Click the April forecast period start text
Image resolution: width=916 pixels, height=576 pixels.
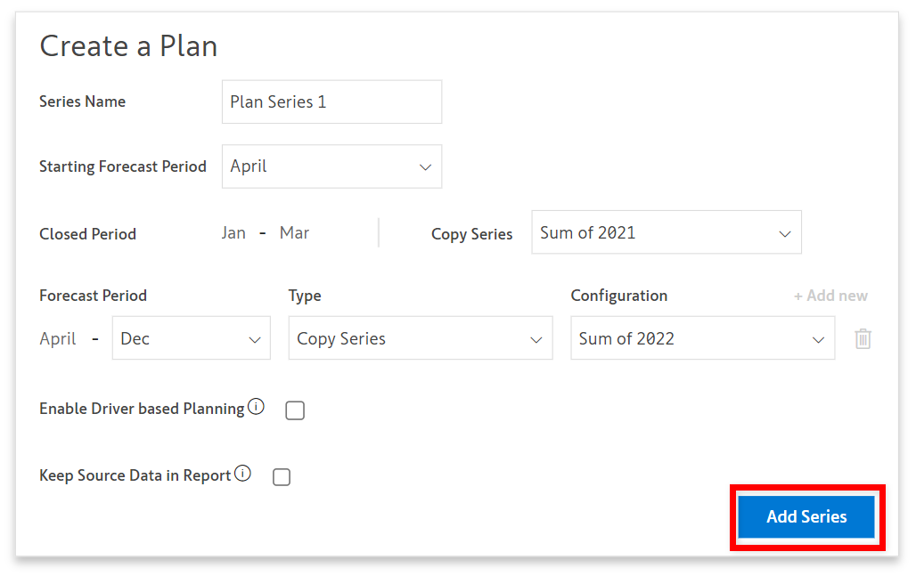point(58,339)
